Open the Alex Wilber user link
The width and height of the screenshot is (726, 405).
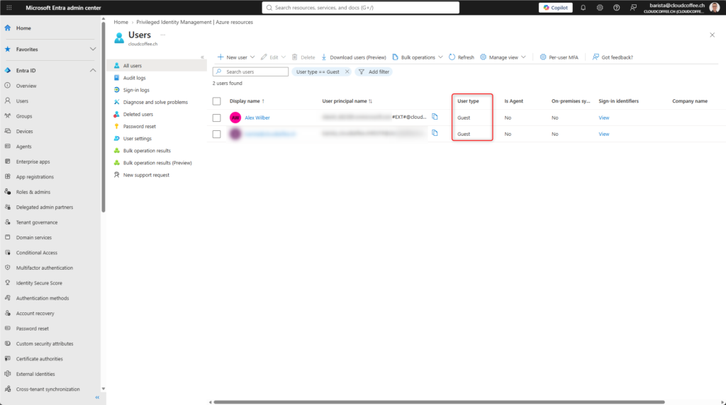coord(257,118)
